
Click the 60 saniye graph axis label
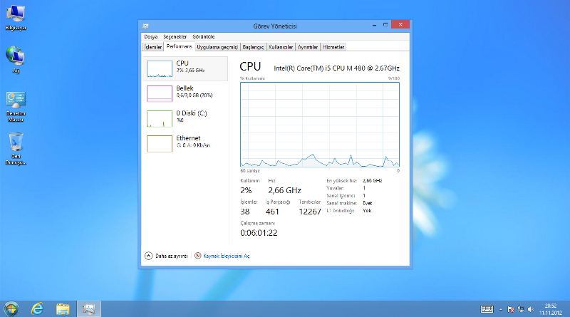click(x=250, y=170)
